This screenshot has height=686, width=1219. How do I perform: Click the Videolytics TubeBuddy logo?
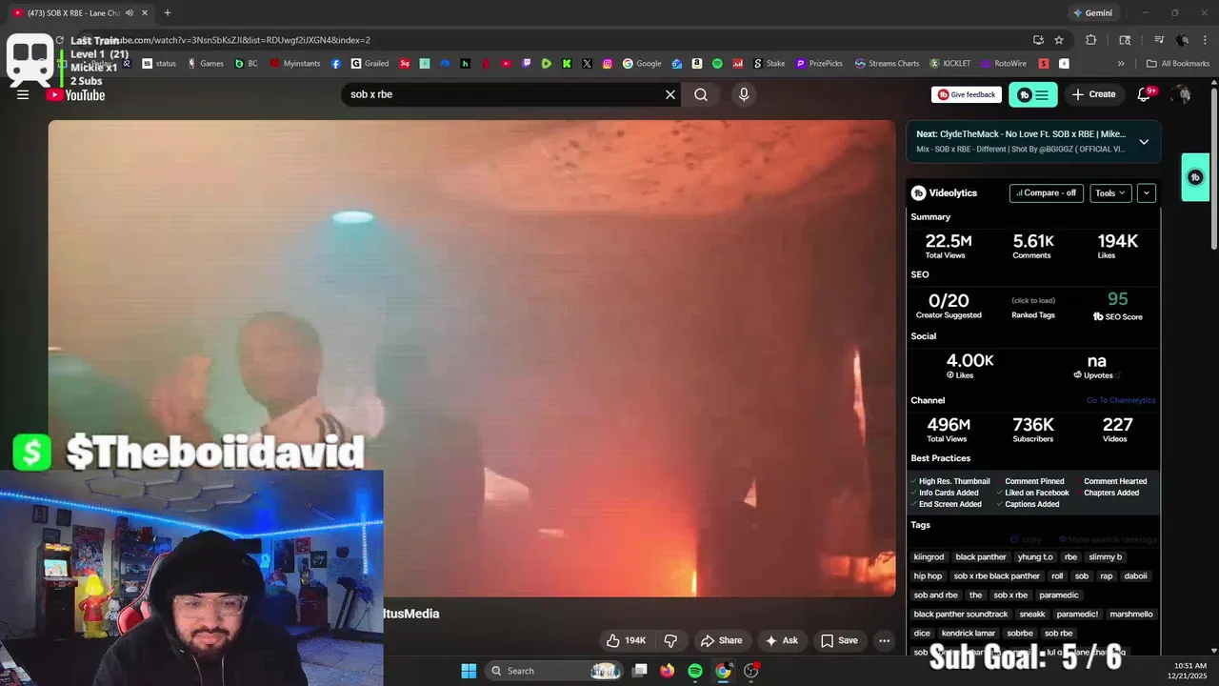[918, 192]
